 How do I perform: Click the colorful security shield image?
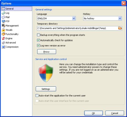tap(46, 73)
